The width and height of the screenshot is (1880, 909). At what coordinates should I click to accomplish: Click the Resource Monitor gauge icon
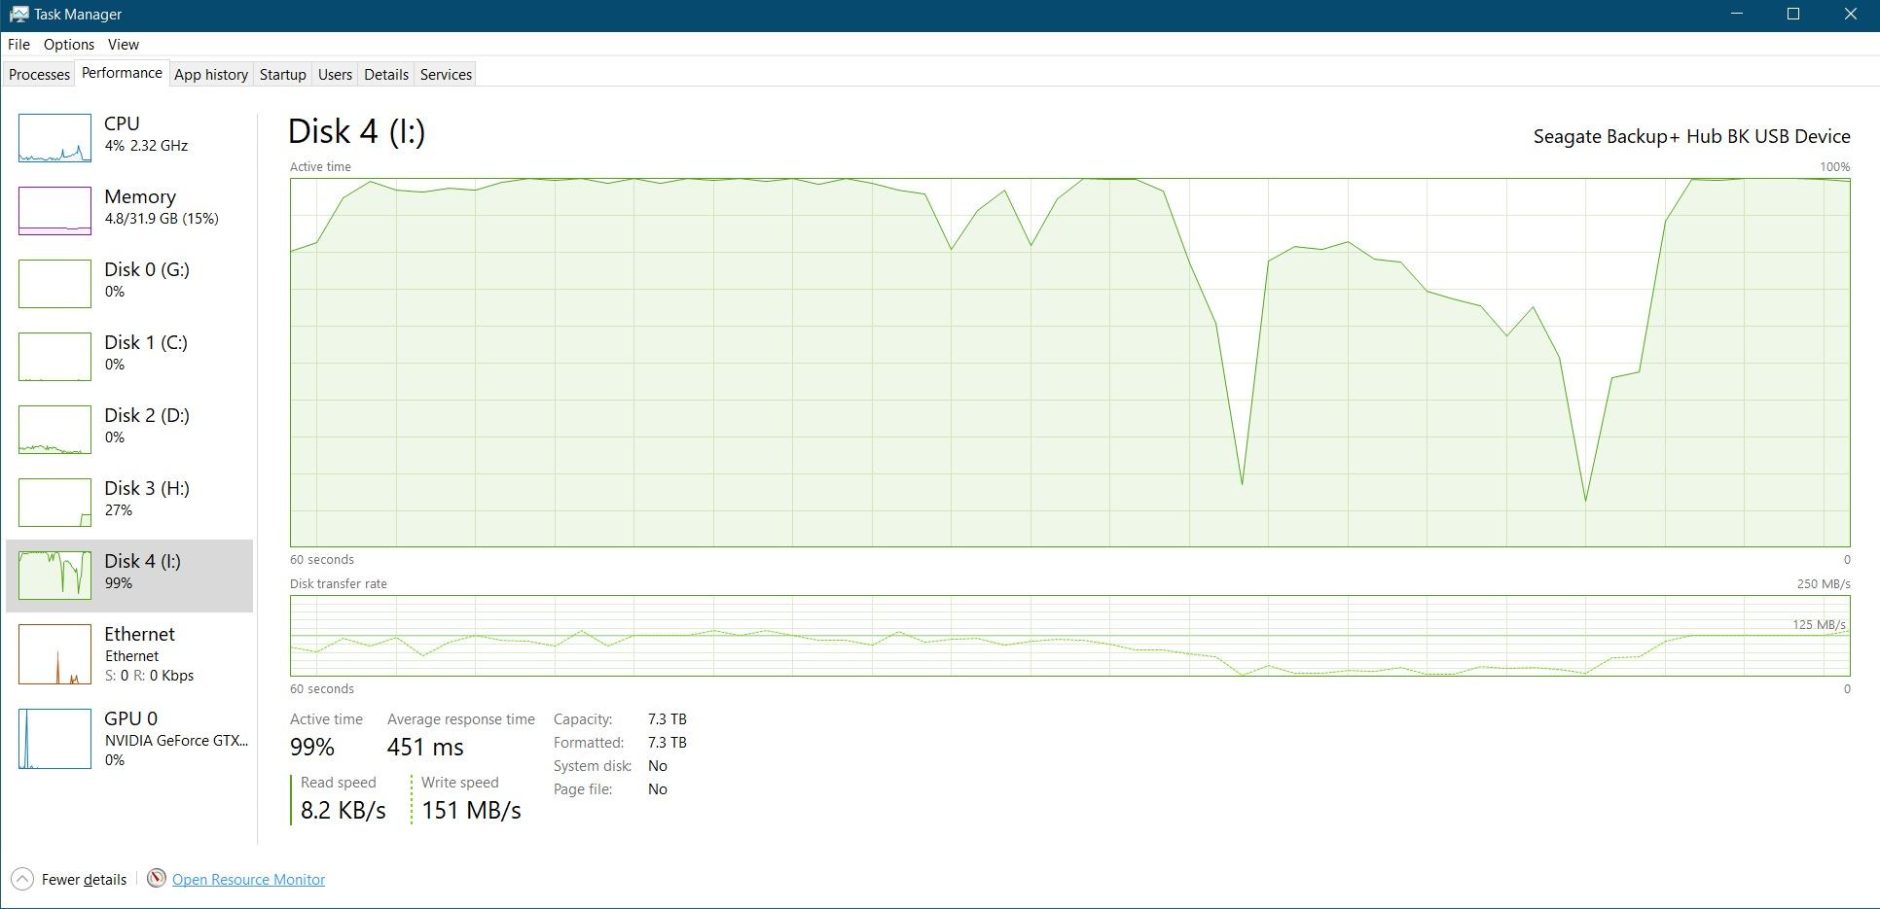(156, 878)
